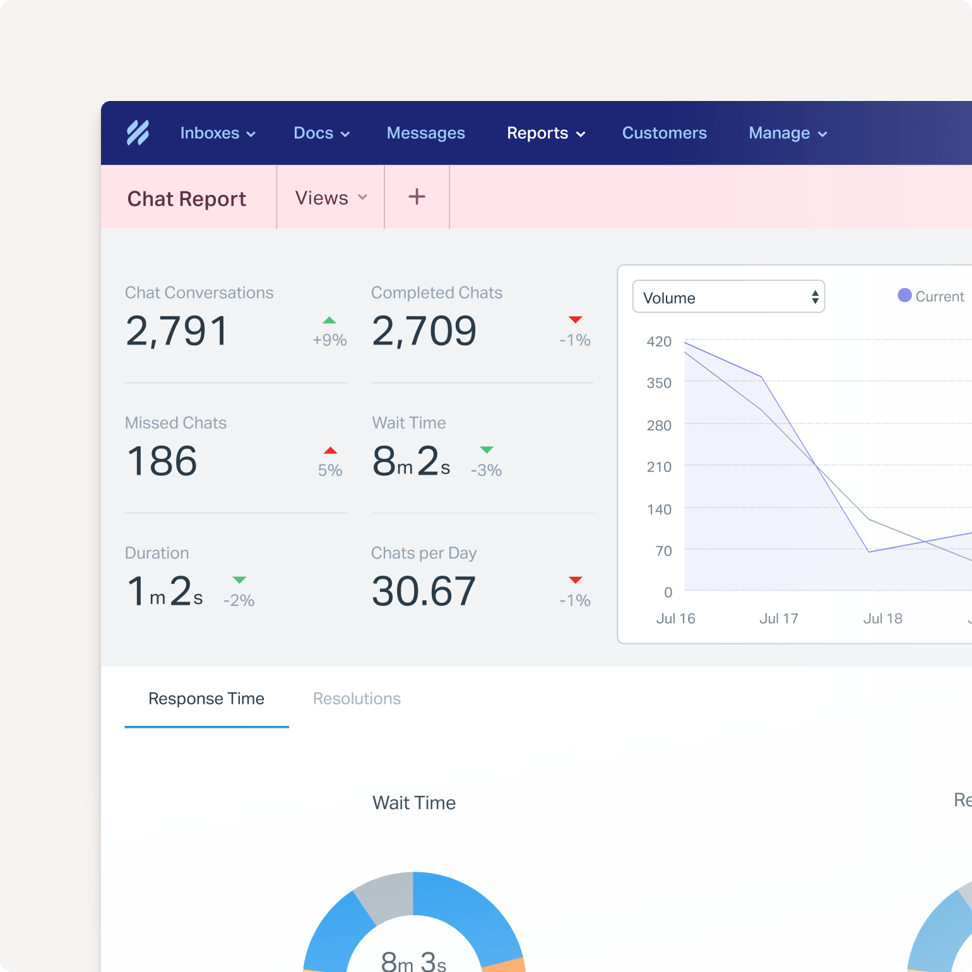The width and height of the screenshot is (972, 972).
Task: Click red down arrow beside Completed Chats
Action: 575,319
